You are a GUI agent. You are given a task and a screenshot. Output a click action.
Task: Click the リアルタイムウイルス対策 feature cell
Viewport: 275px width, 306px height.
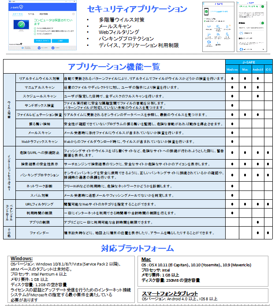[40, 78]
